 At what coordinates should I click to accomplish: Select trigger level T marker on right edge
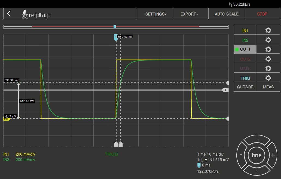point(225,90)
